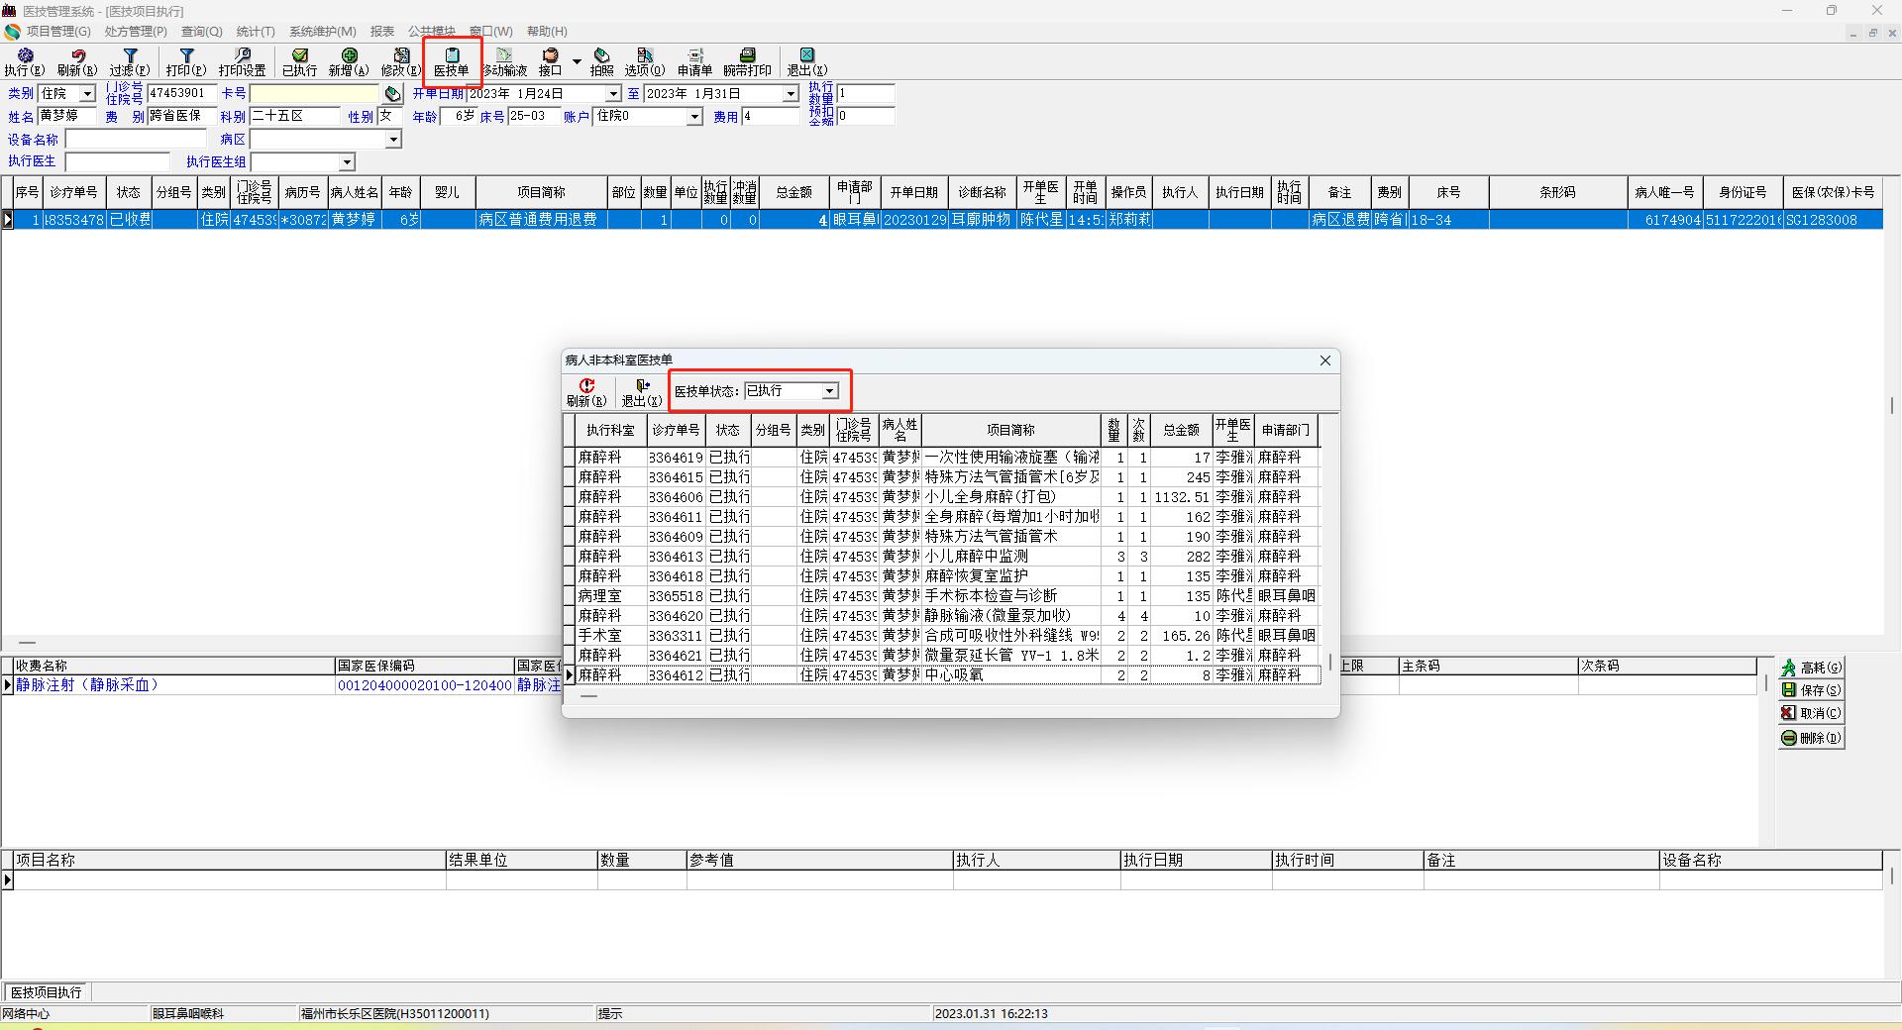Click the 条形码 column header
The image size is (1902, 1030).
1558,192
